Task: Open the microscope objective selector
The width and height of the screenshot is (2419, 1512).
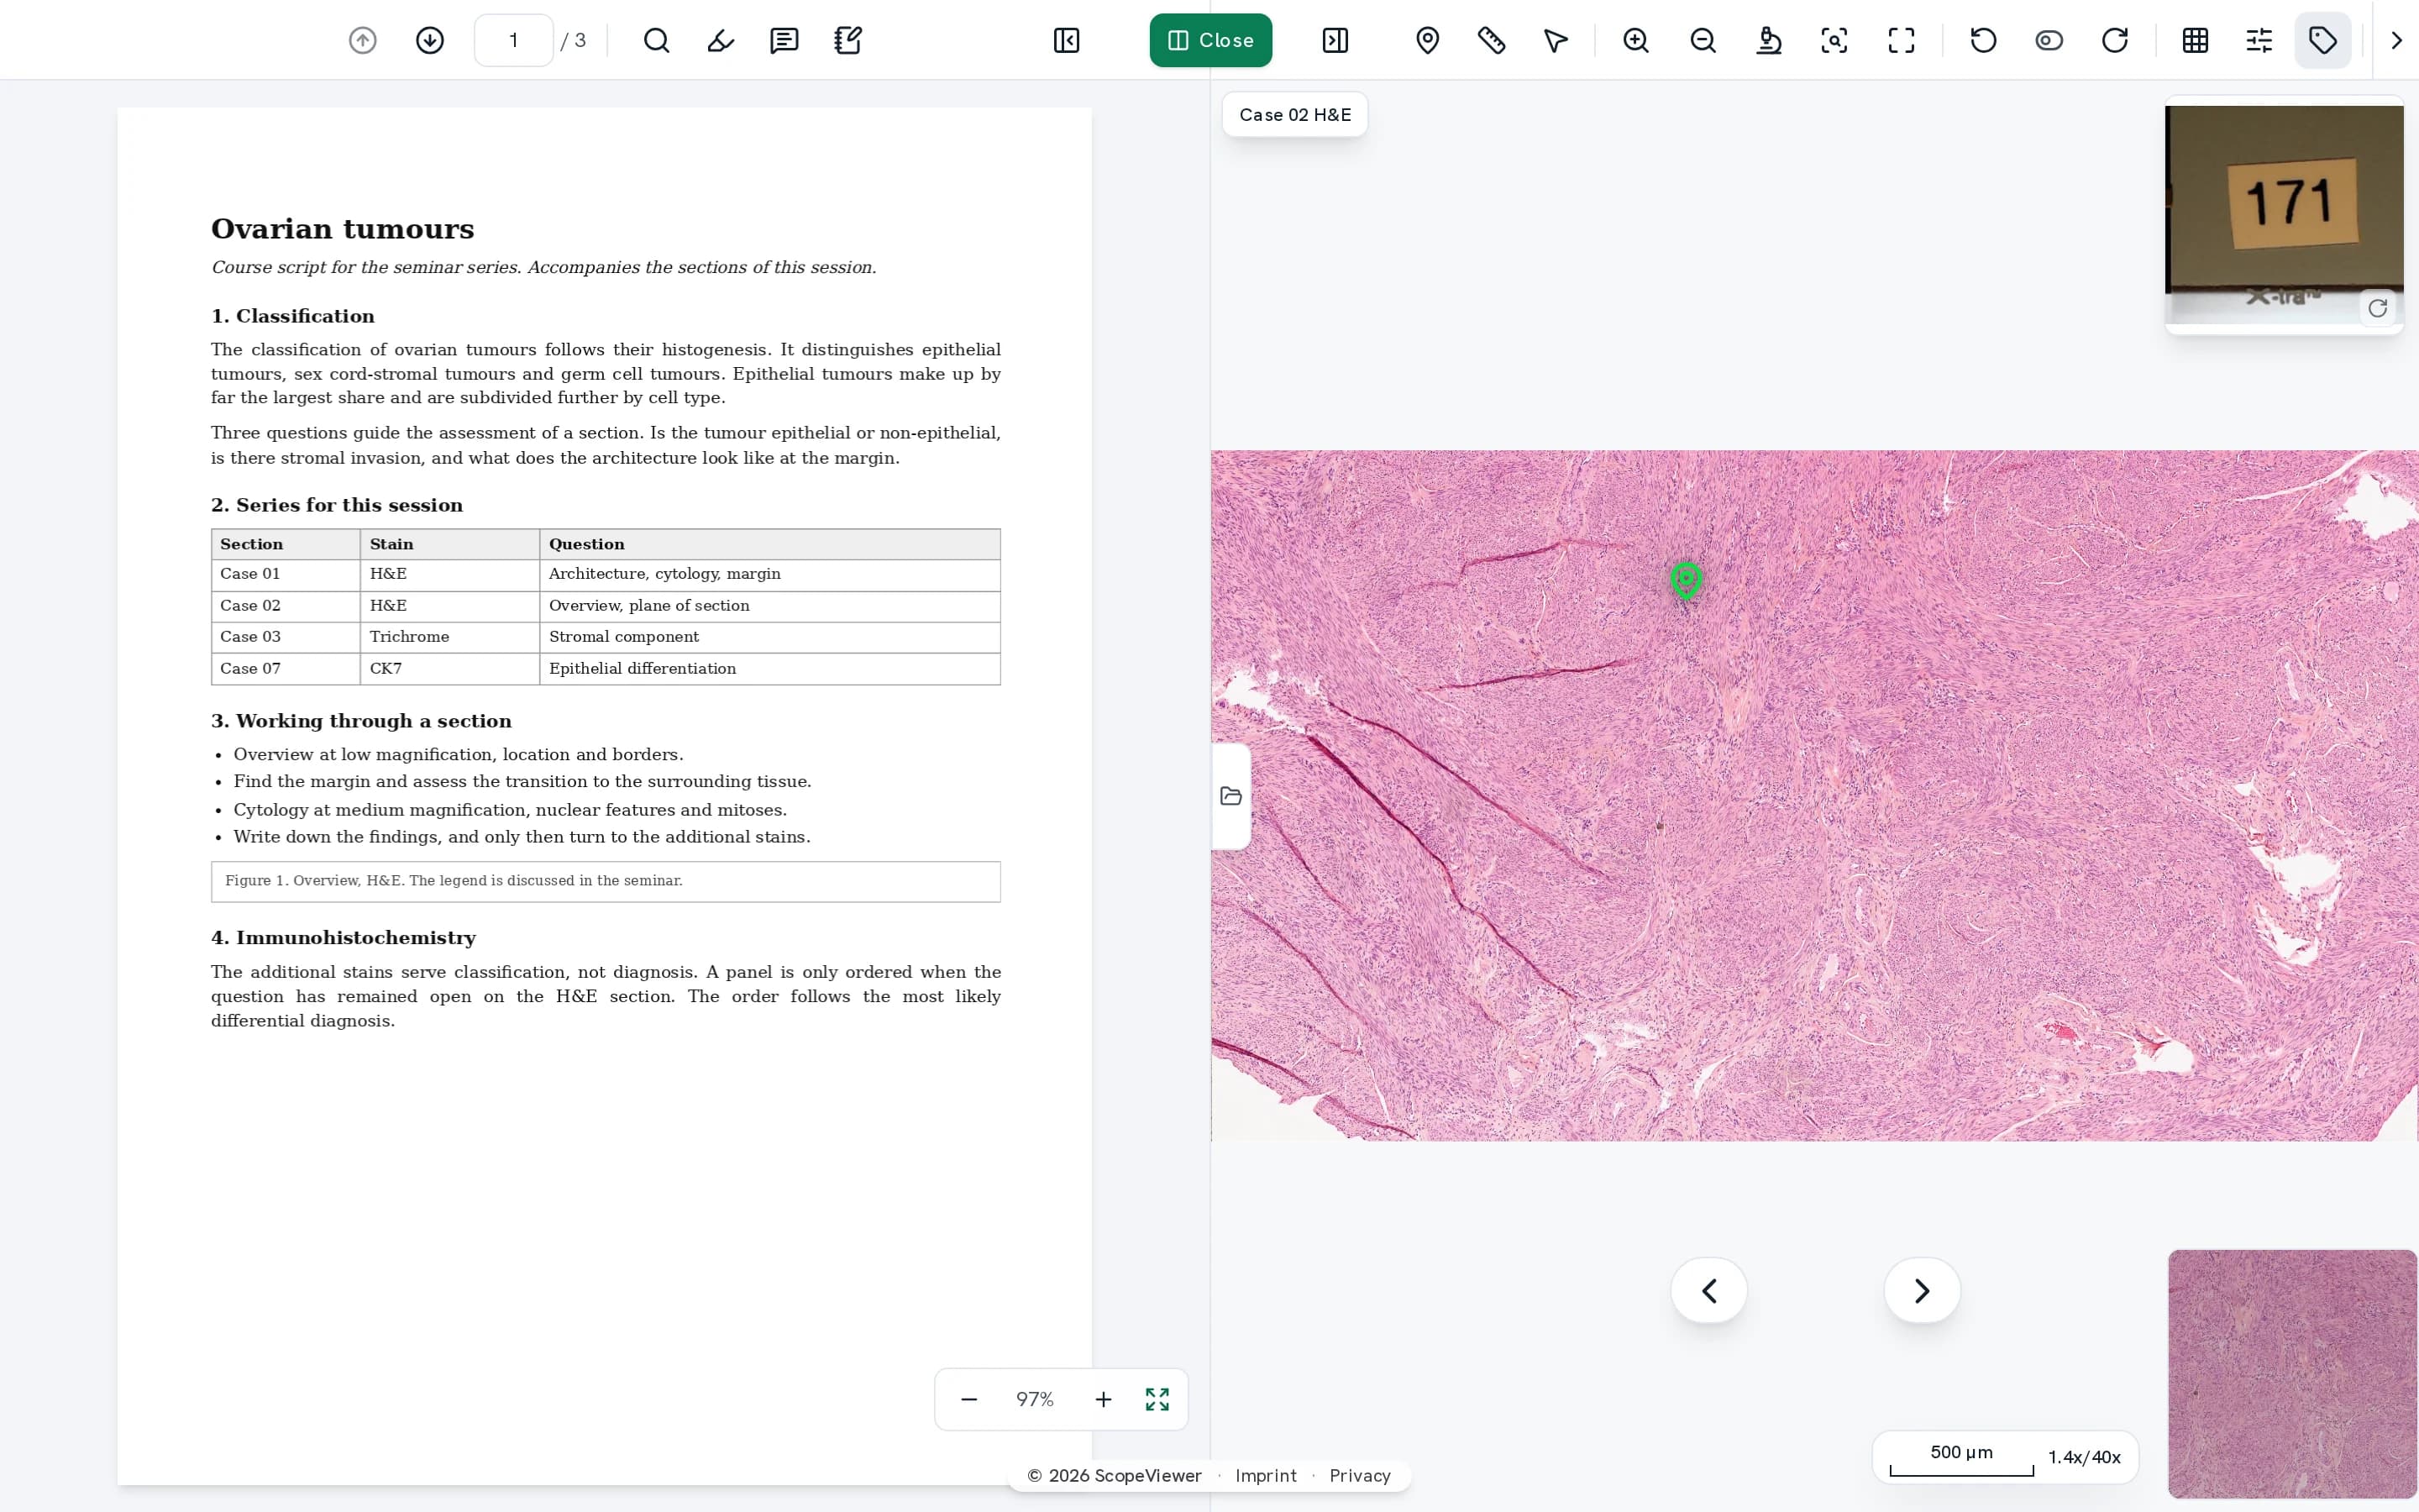Action: point(1769,40)
